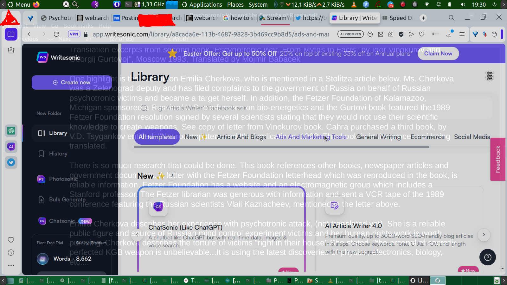Click the padlock icon in address bar
Image resolution: width=507 pixels, height=285 pixels.
click(x=85, y=34)
